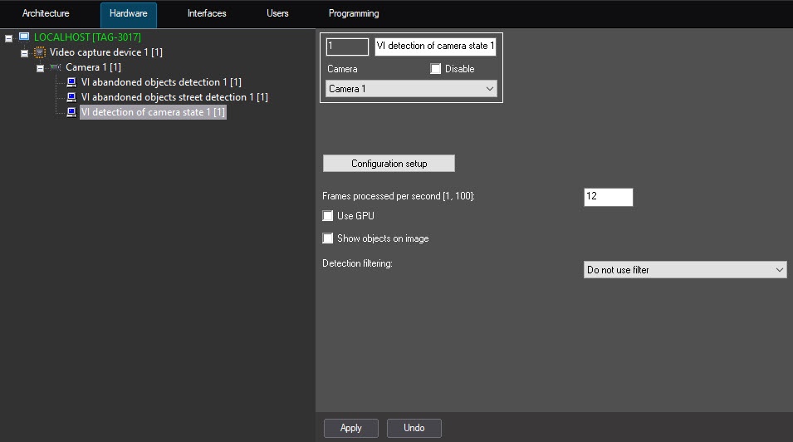
Task: Click the Camera 1 icon in the tree
Action: pyautogui.click(x=56, y=67)
